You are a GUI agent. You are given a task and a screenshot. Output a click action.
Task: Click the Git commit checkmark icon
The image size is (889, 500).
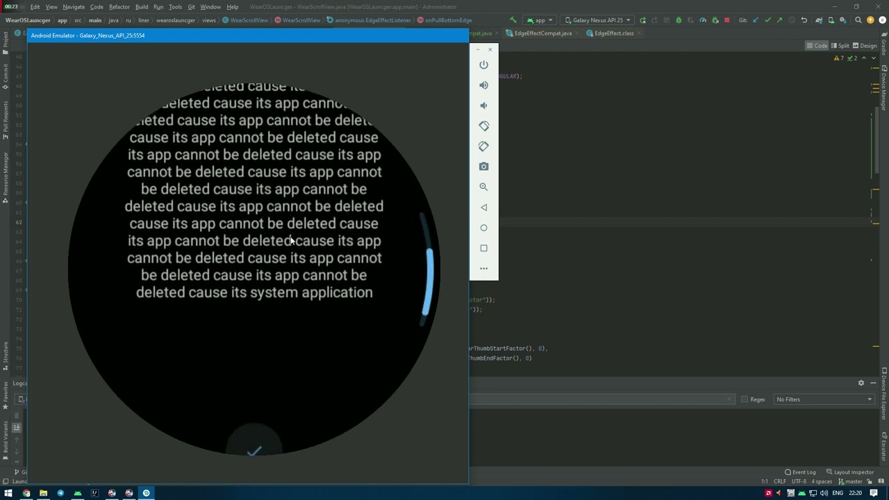[x=767, y=20]
